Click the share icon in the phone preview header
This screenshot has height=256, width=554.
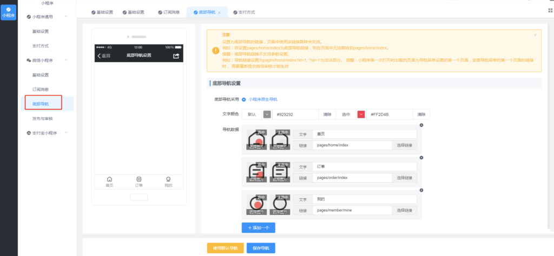tap(176, 56)
